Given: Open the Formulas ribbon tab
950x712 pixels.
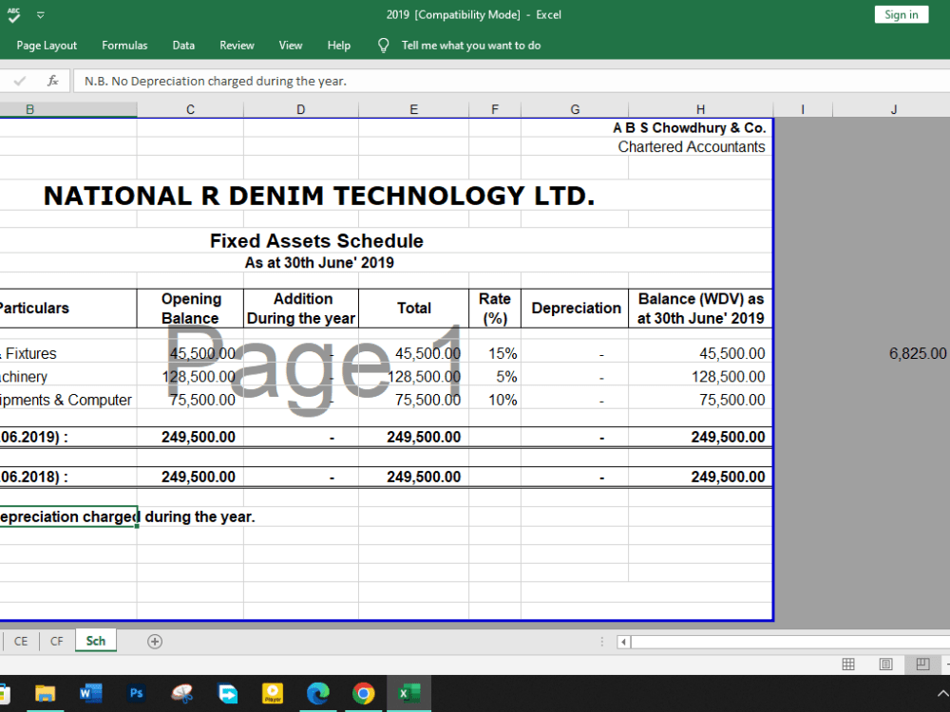Looking at the screenshot, I should [124, 46].
